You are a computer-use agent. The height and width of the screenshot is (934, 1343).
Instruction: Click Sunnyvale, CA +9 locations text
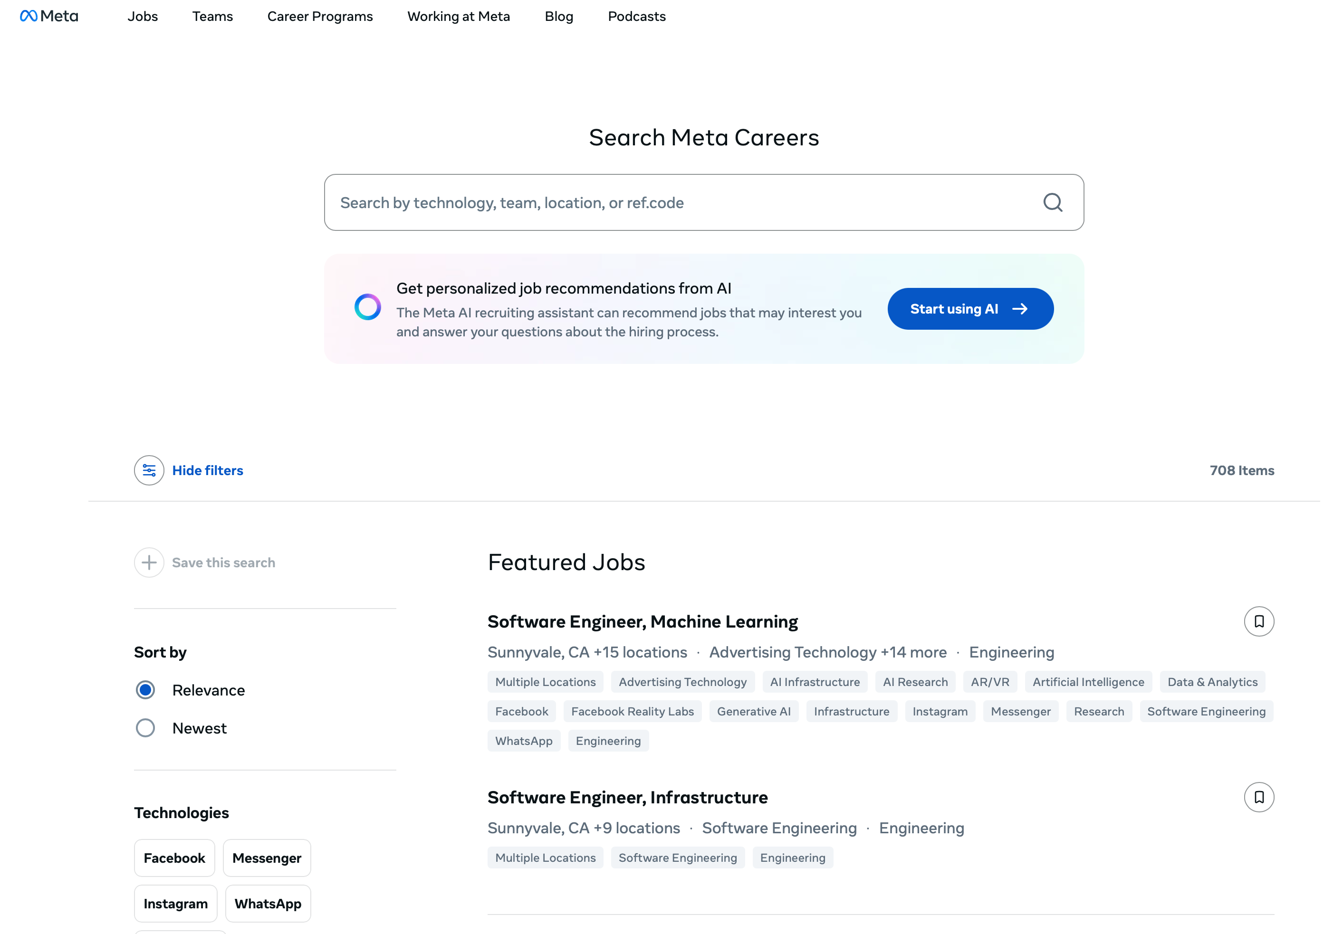[x=584, y=828]
